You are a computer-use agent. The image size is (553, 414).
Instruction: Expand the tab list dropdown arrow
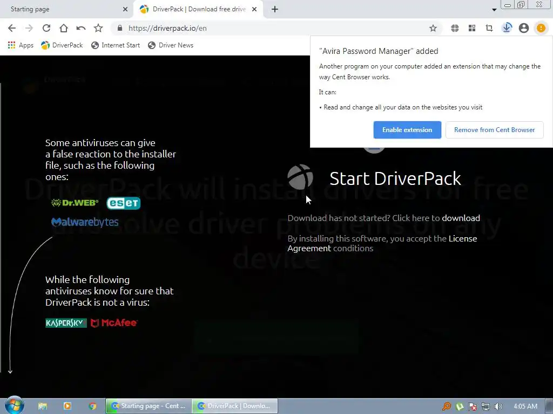(x=494, y=10)
